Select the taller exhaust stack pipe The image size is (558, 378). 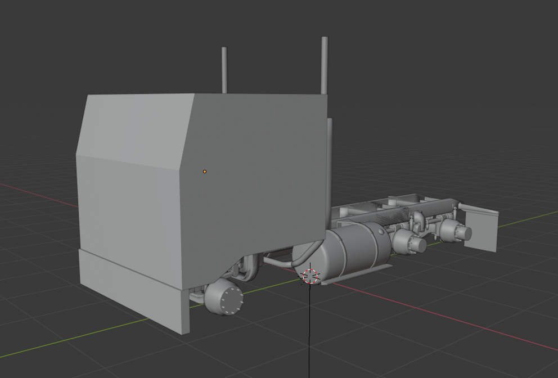[324, 65]
